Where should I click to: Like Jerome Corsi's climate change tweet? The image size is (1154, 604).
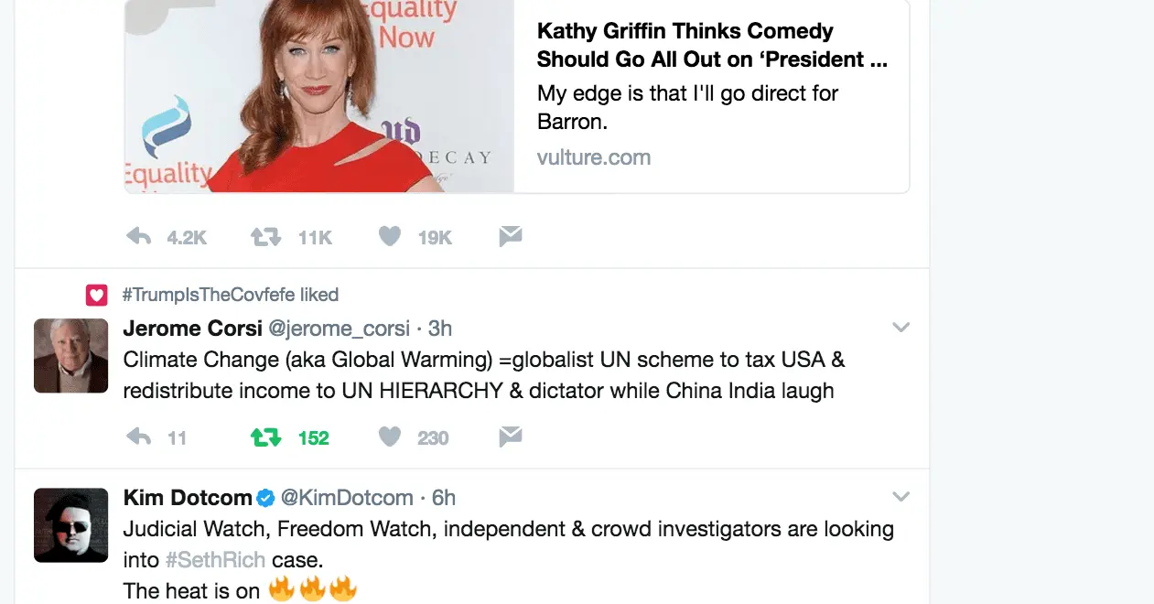(x=390, y=437)
